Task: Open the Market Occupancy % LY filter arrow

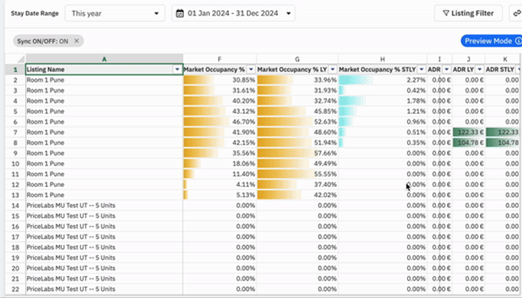Action: [x=332, y=69]
